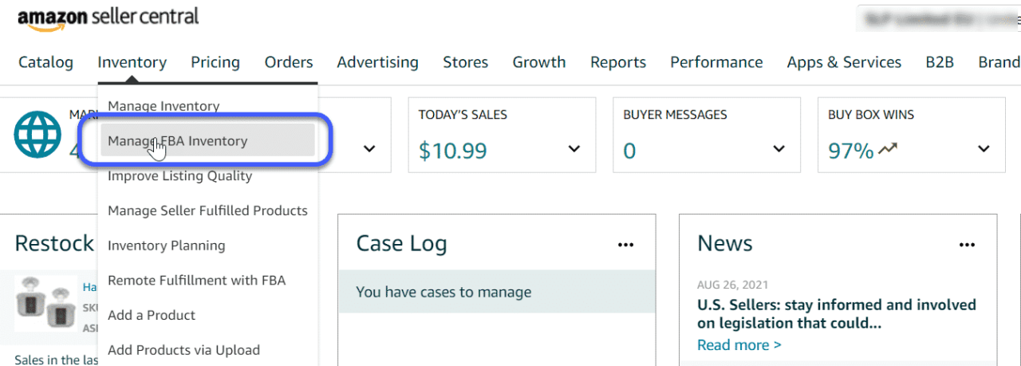Open the Reports navigation menu

click(617, 62)
